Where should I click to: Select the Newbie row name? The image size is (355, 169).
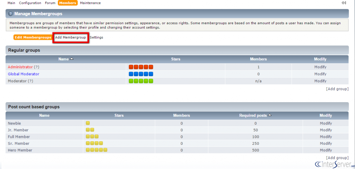(x=15, y=123)
